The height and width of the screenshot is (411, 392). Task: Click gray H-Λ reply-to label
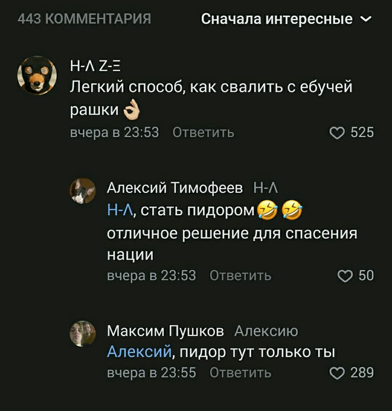point(265,188)
